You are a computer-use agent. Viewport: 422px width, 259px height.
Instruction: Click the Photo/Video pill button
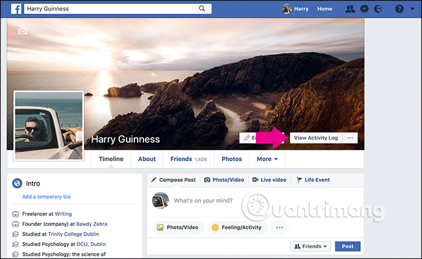pos(178,227)
